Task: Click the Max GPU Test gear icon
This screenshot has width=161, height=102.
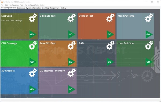Action: point(72,45)
